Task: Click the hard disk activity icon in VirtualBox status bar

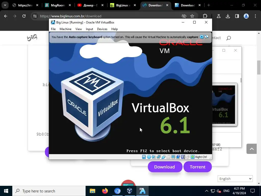Action: [x=144, y=157]
